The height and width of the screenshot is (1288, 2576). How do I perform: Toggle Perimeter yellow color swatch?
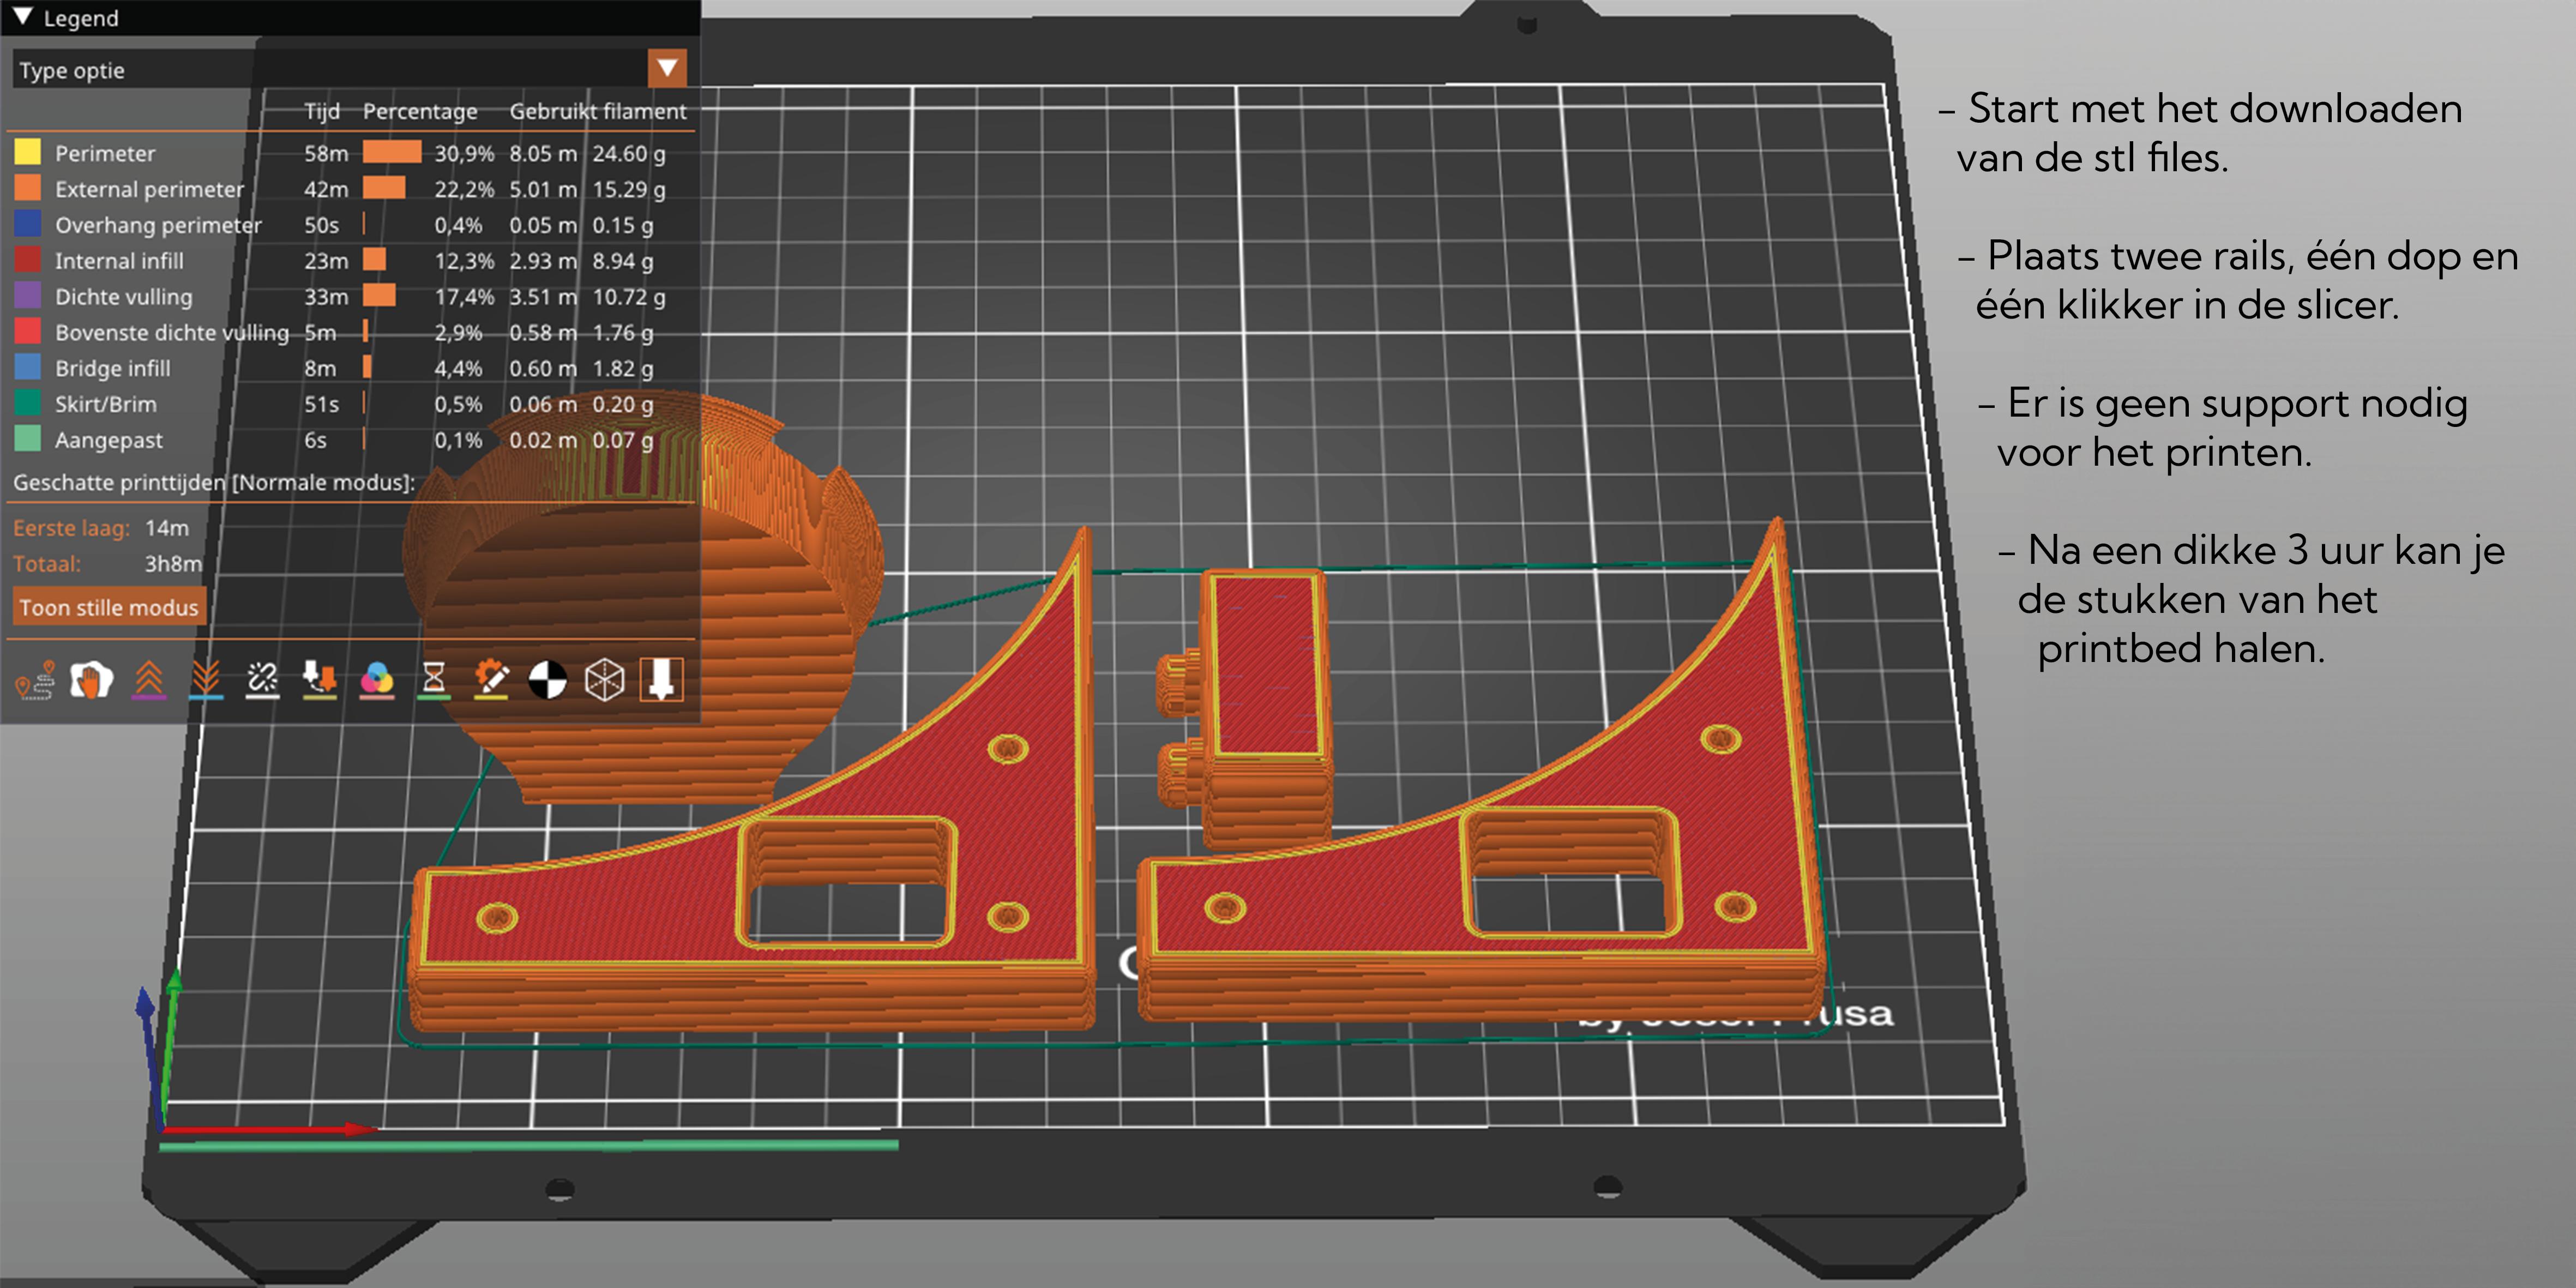pos(28,152)
